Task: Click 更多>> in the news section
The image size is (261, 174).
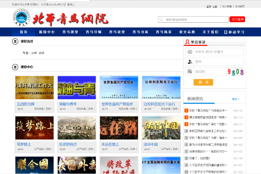Action: tap(236, 99)
